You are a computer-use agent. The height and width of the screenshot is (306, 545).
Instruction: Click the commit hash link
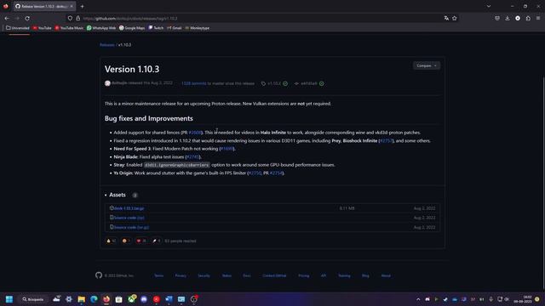[308, 83]
